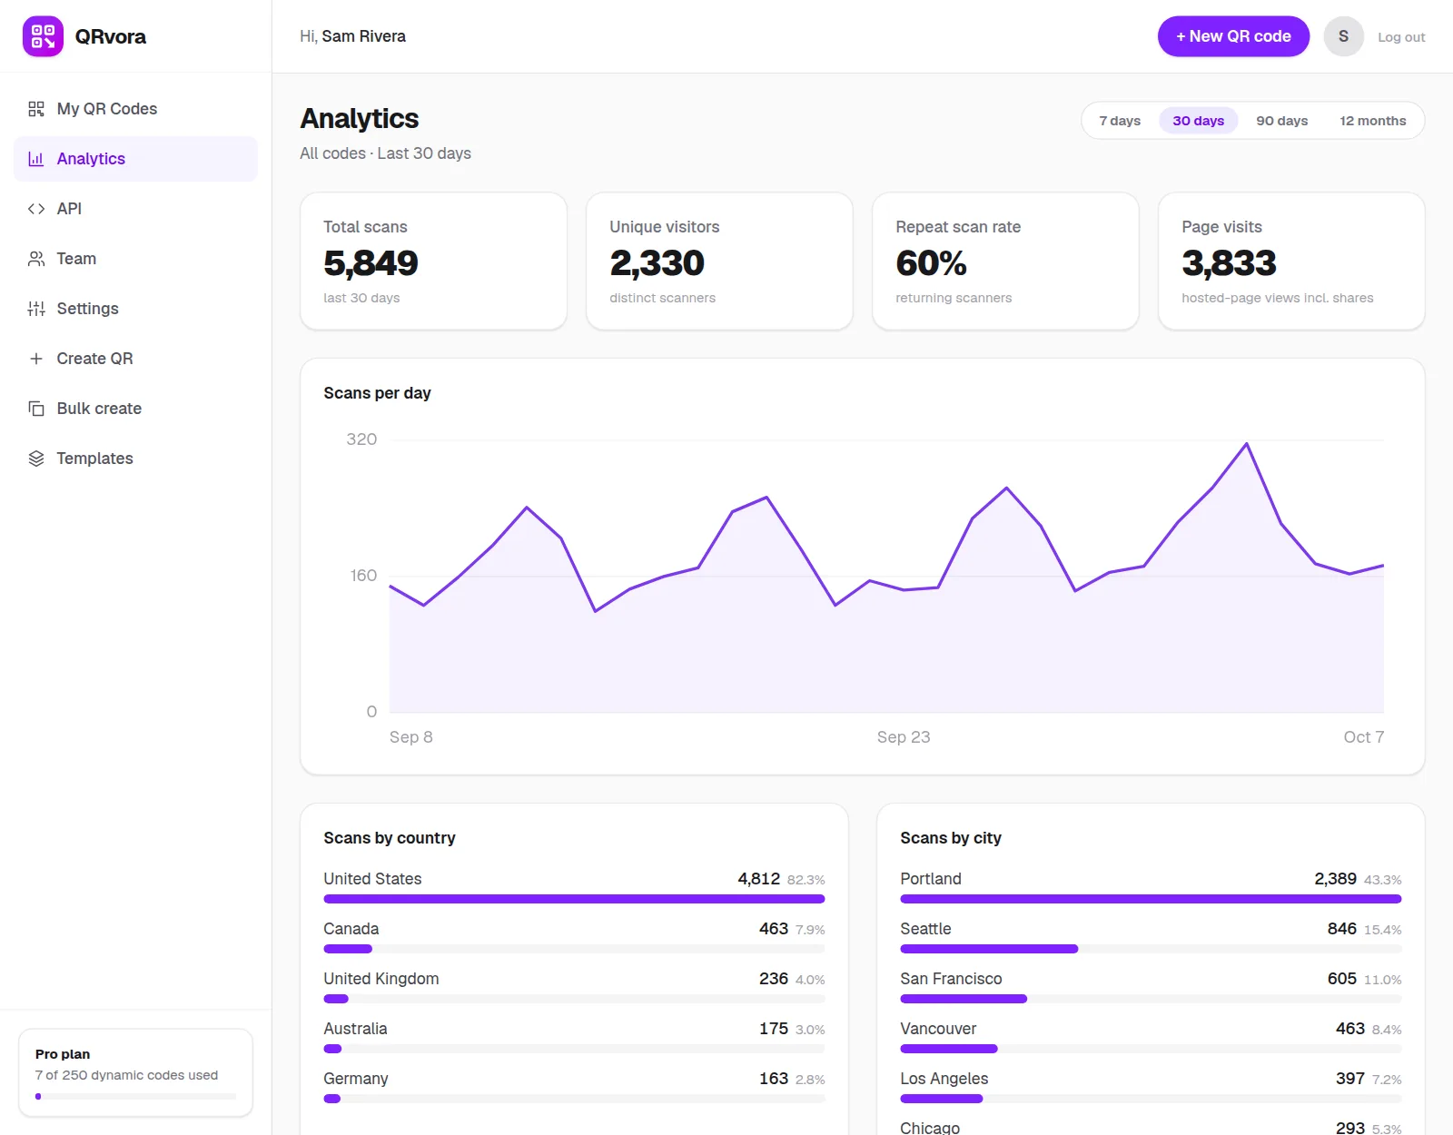Click the Scans per day heading
1453x1135 pixels.
[x=378, y=393]
